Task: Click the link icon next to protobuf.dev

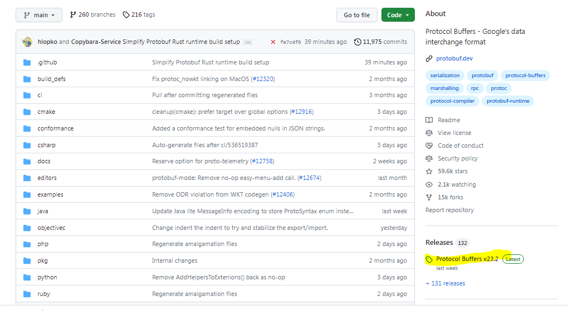Action: [429, 58]
